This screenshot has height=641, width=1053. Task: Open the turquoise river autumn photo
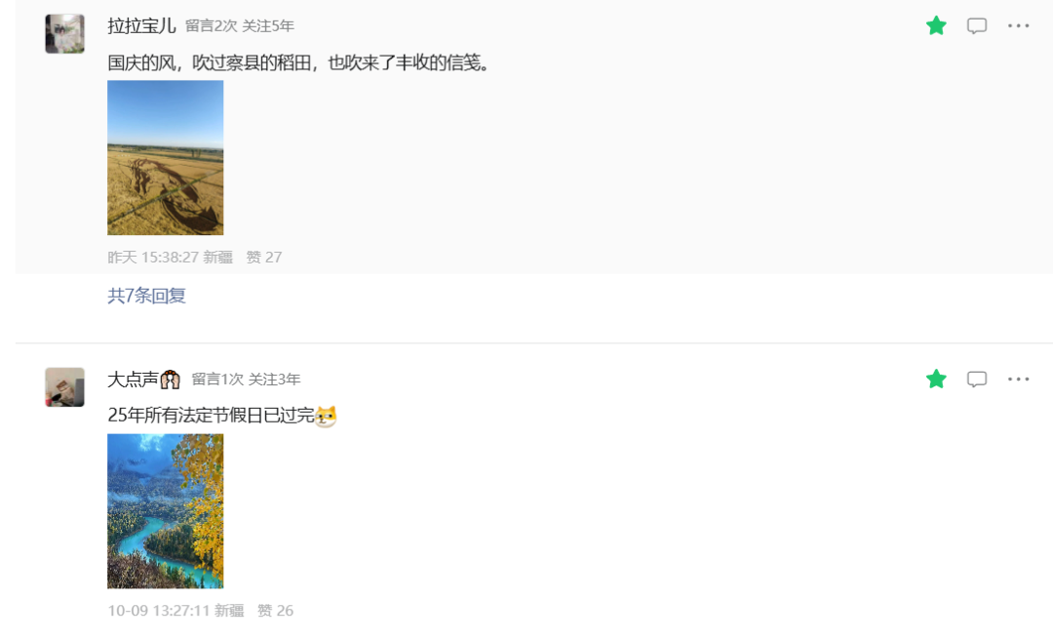click(x=165, y=510)
